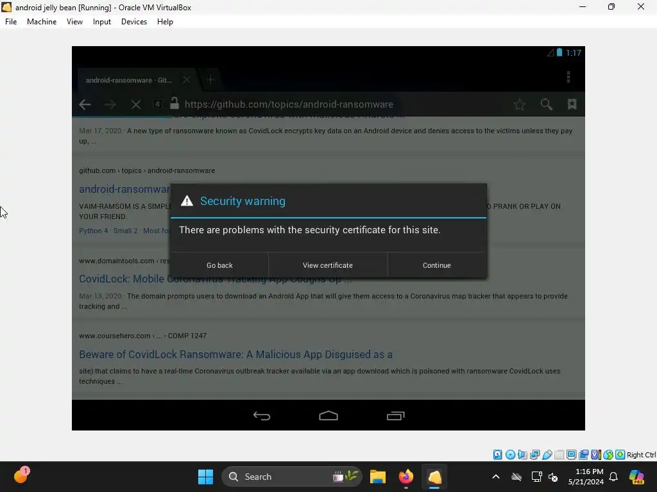
Task: Open the View menu
Action: (74, 22)
